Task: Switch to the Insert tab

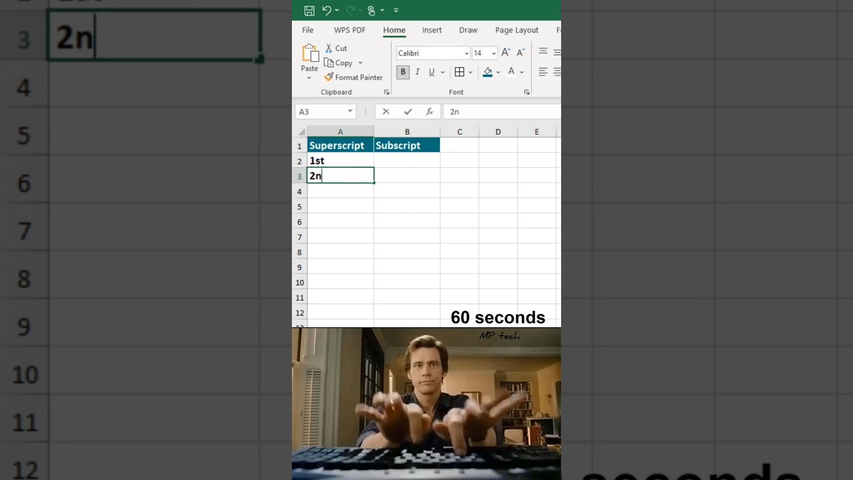Action: tap(432, 30)
